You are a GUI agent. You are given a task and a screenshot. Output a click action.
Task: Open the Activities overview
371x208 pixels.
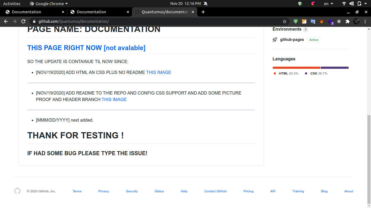click(12, 4)
